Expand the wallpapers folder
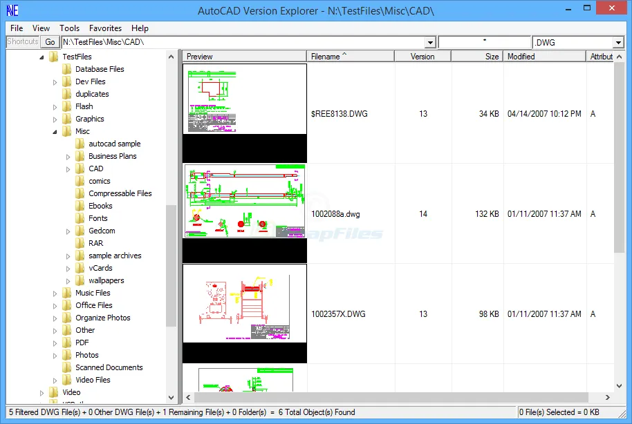 tap(68, 281)
